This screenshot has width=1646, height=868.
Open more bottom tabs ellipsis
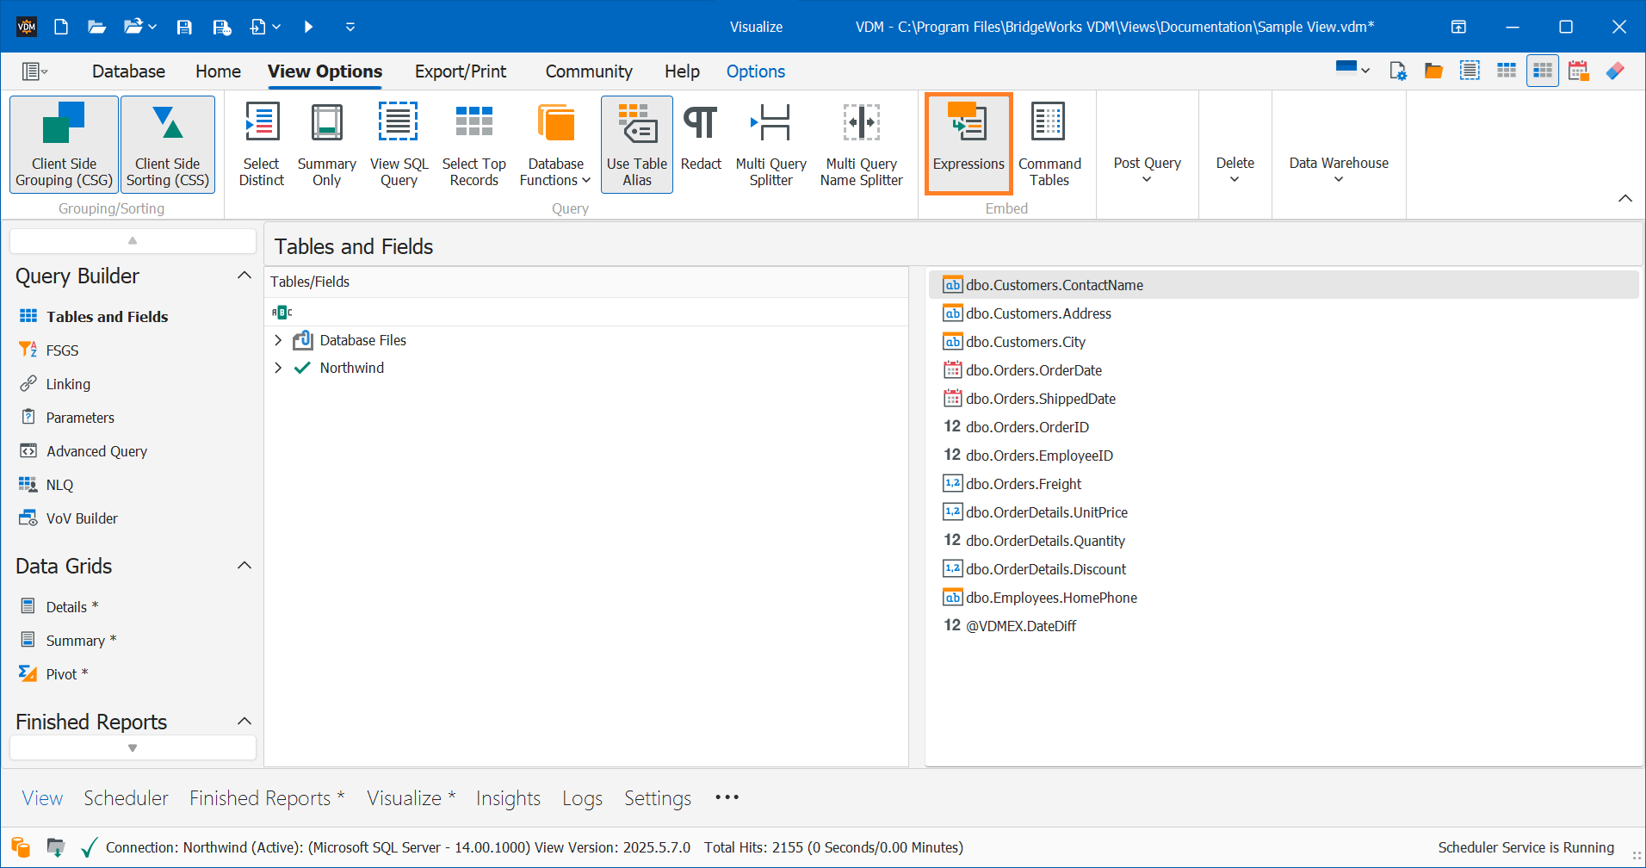coord(727,797)
